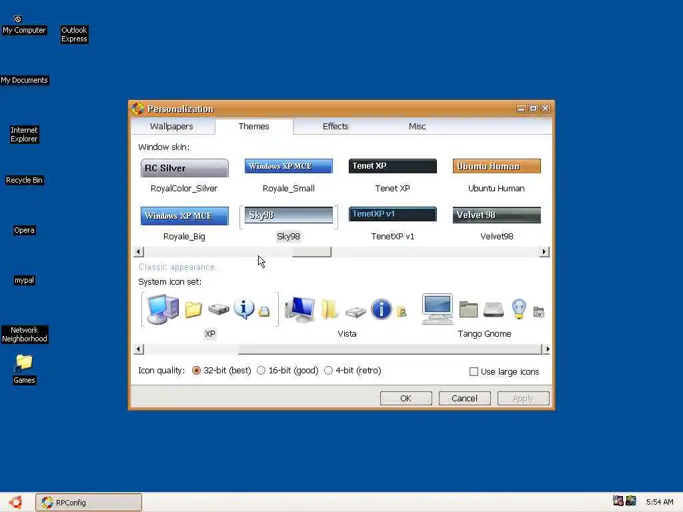The image size is (683, 512).
Task: Switch to the Effects tab
Action: point(335,126)
